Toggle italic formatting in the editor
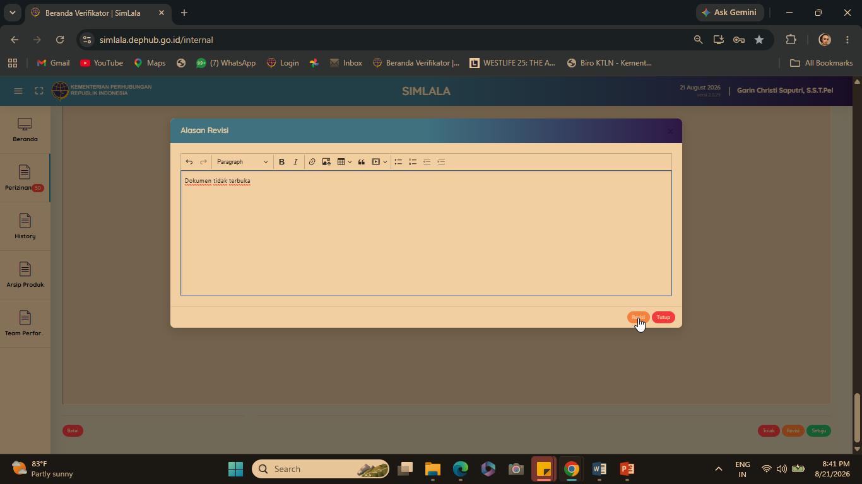Screen dimensions: 862x484 pyautogui.click(x=295, y=162)
